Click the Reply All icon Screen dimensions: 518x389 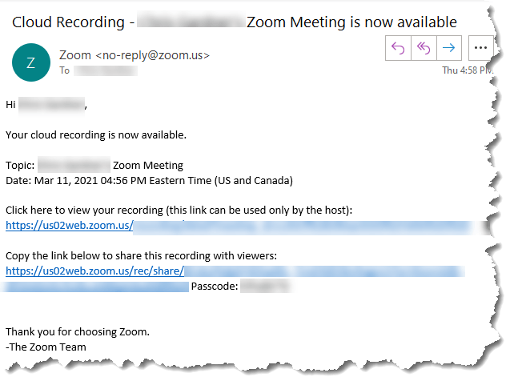[x=424, y=48]
